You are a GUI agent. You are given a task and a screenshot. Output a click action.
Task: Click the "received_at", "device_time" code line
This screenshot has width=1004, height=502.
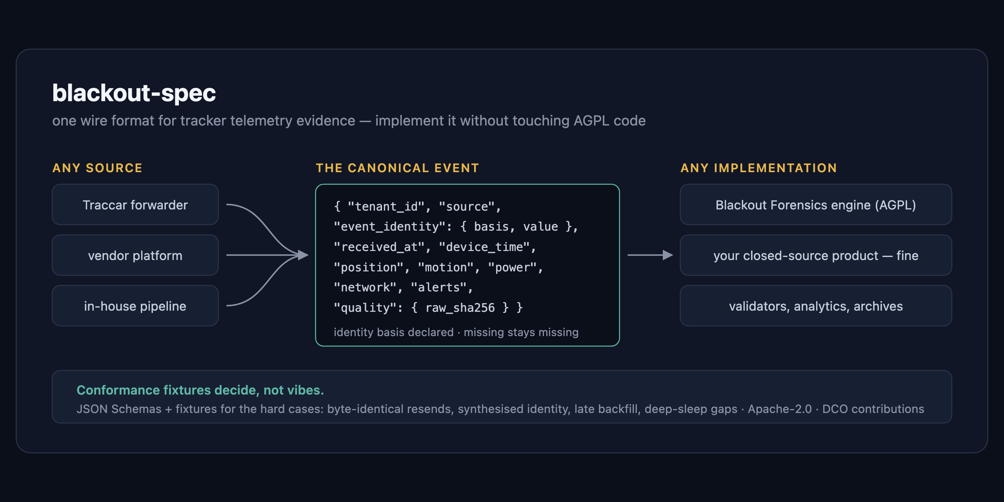(435, 247)
